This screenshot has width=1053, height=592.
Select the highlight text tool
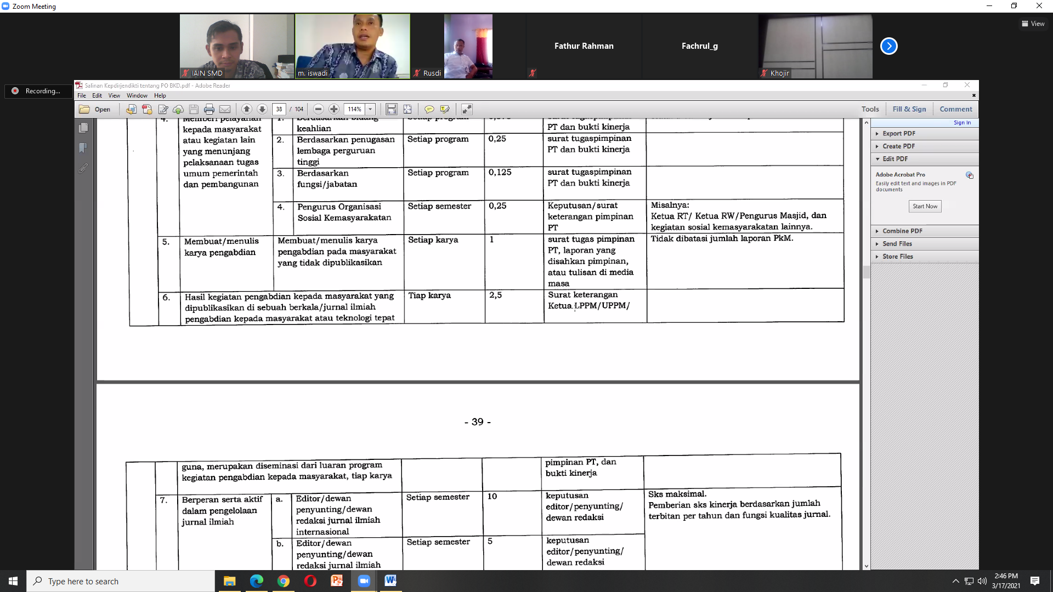[x=445, y=109]
